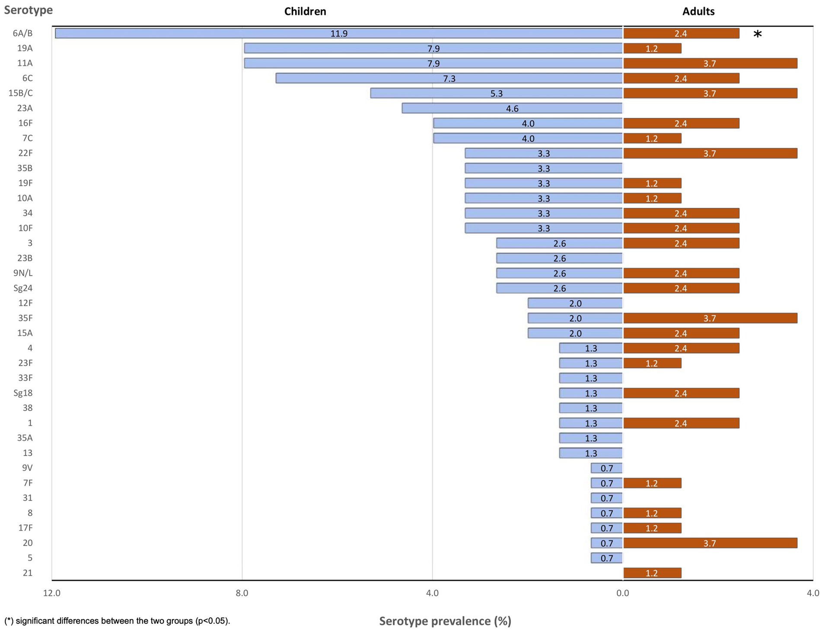Image resolution: width=822 pixels, height=631 pixels.
Task: Click serotype label 35A
Action: point(25,438)
